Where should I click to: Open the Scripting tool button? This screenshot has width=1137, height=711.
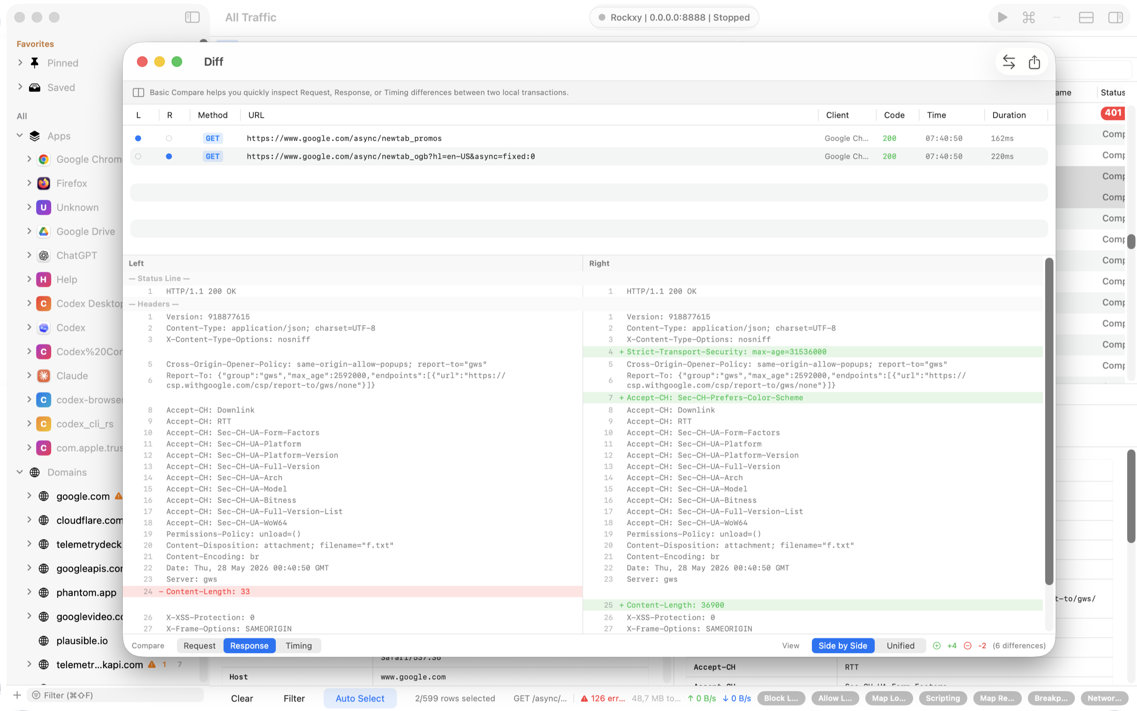[x=943, y=698]
